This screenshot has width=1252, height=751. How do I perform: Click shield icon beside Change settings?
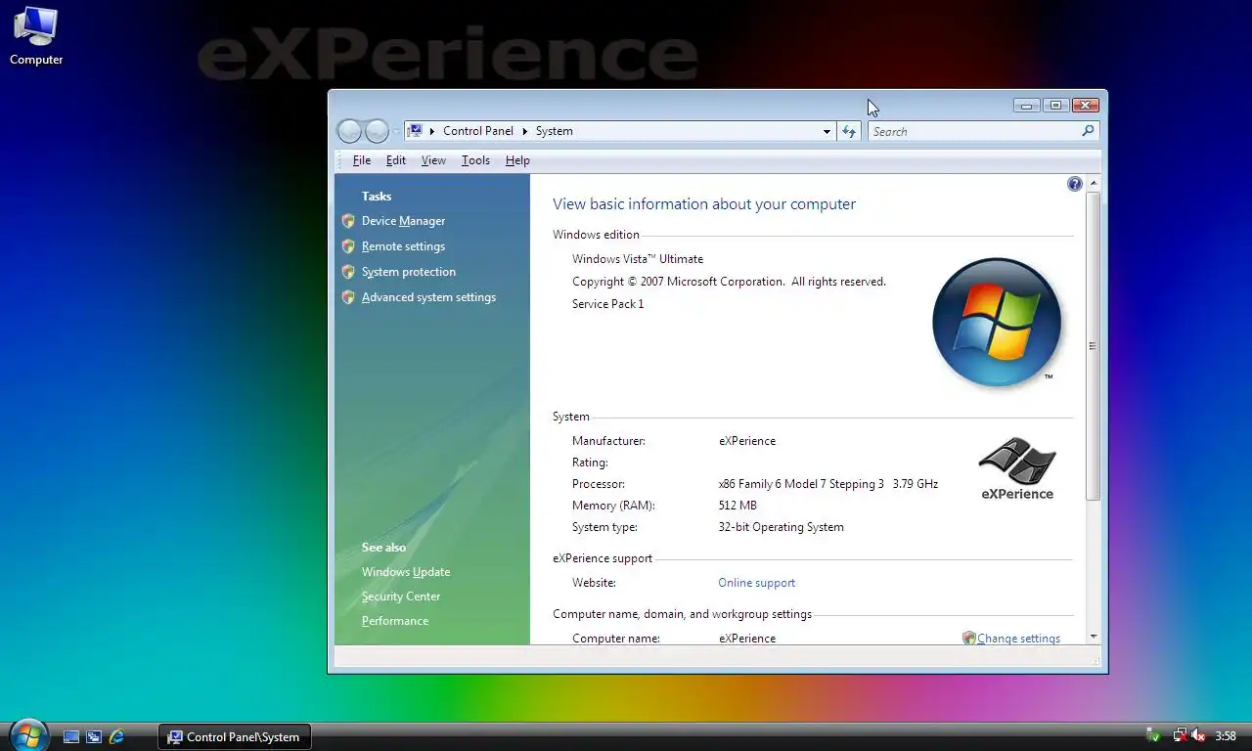click(968, 639)
